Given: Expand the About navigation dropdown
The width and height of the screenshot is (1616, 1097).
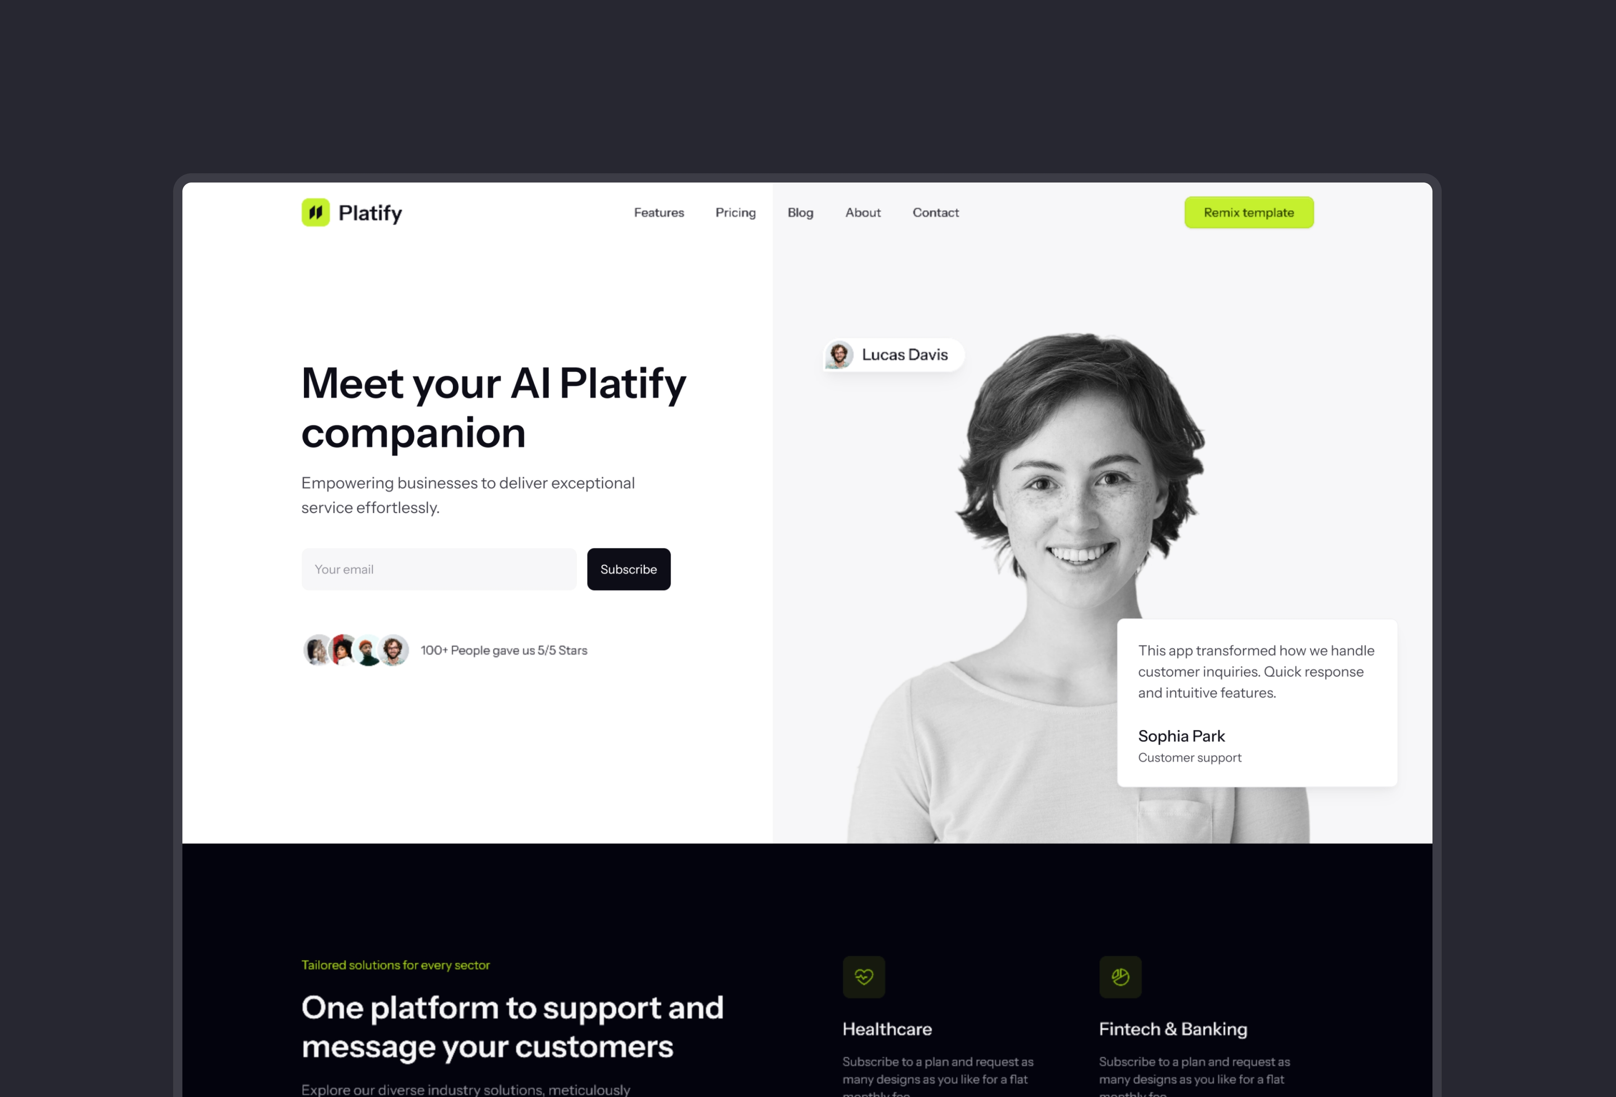Looking at the screenshot, I should click(862, 212).
